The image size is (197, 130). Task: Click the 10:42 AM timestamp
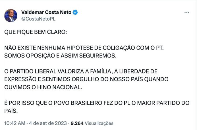coord(15,123)
